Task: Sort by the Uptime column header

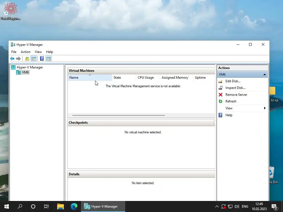Action: click(204, 78)
